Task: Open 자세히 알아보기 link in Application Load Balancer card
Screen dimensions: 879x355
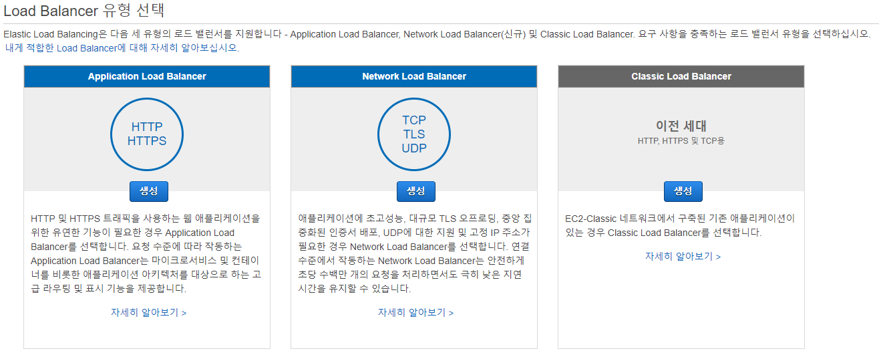Action: pyautogui.click(x=148, y=312)
